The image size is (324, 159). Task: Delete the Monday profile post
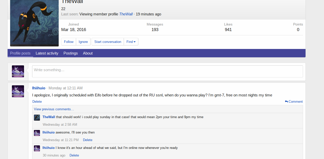pos(37,101)
